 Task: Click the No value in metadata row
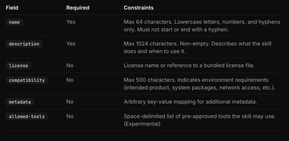70,102
